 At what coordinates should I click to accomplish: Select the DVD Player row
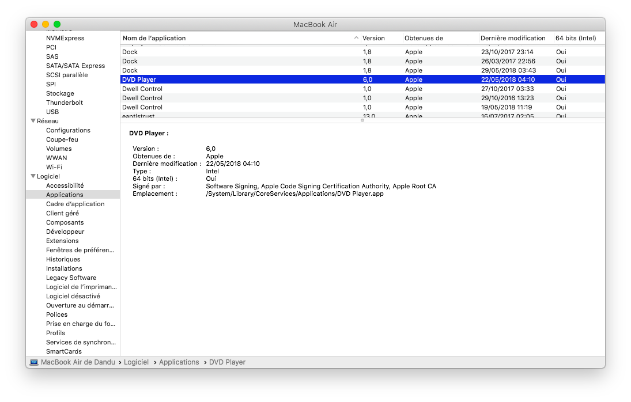pyautogui.click(x=362, y=80)
